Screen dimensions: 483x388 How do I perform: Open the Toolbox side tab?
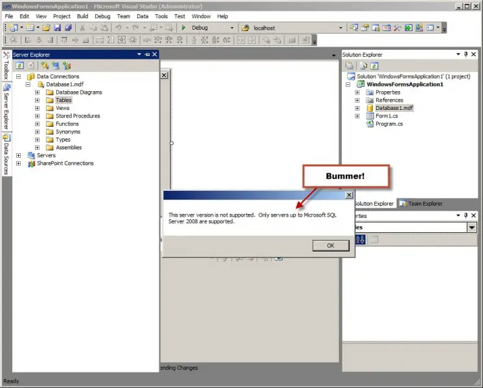6,65
